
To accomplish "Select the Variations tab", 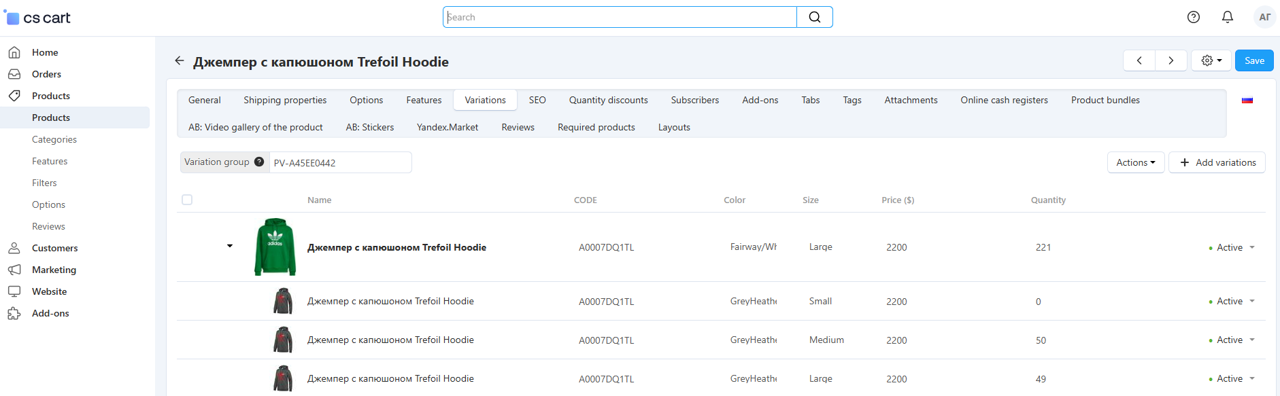I will coord(486,100).
